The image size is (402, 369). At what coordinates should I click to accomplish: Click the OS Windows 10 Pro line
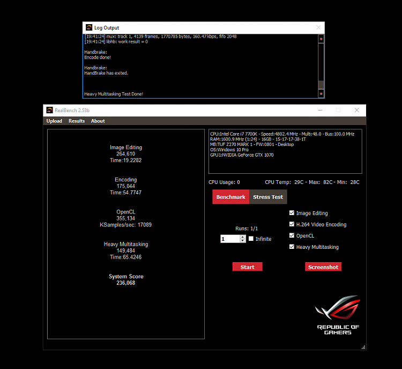229,150
